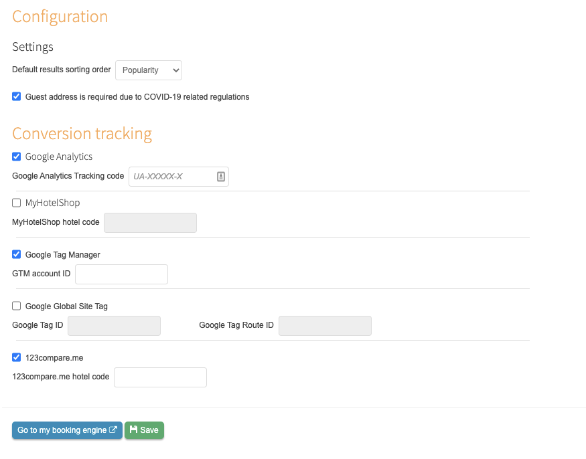Viewport: 586px width, 459px height.
Task: Disable the Google Analytics checkbox
Action: tap(17, 157)
